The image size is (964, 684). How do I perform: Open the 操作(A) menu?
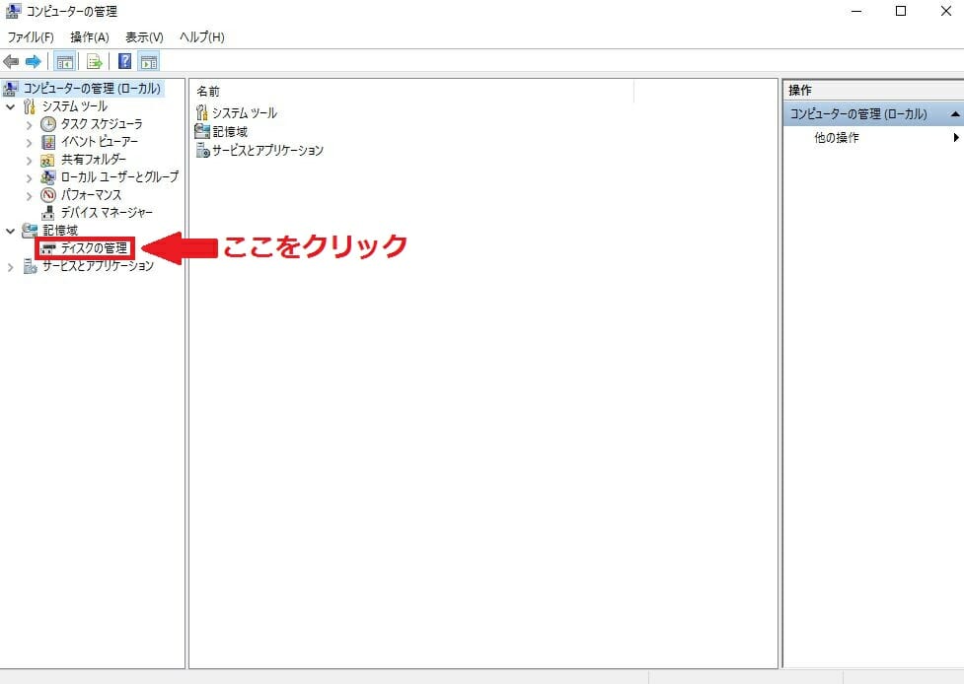point(89,37)
